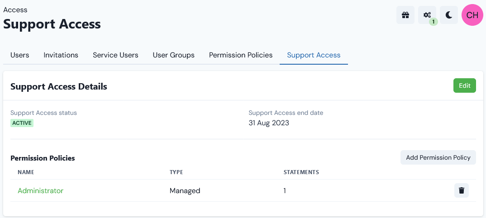Switch to the Invitations tab
The image size is (486, 218).
(61, 55)
